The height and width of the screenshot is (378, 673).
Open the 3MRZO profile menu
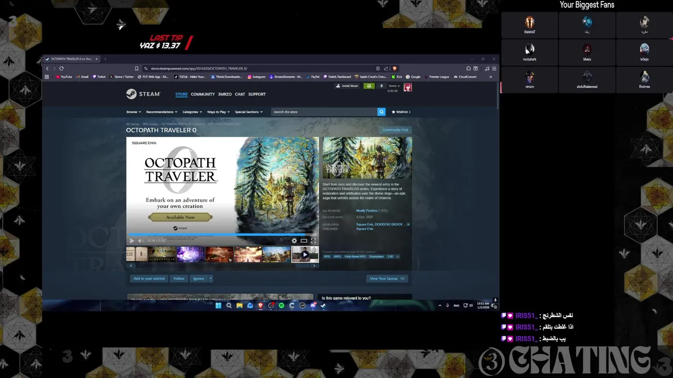pyautogui.click(x=225, y=94)
